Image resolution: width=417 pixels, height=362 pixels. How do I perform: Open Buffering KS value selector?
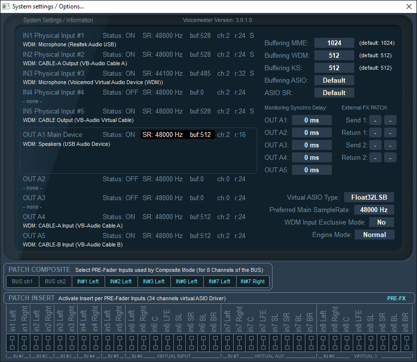334,68
